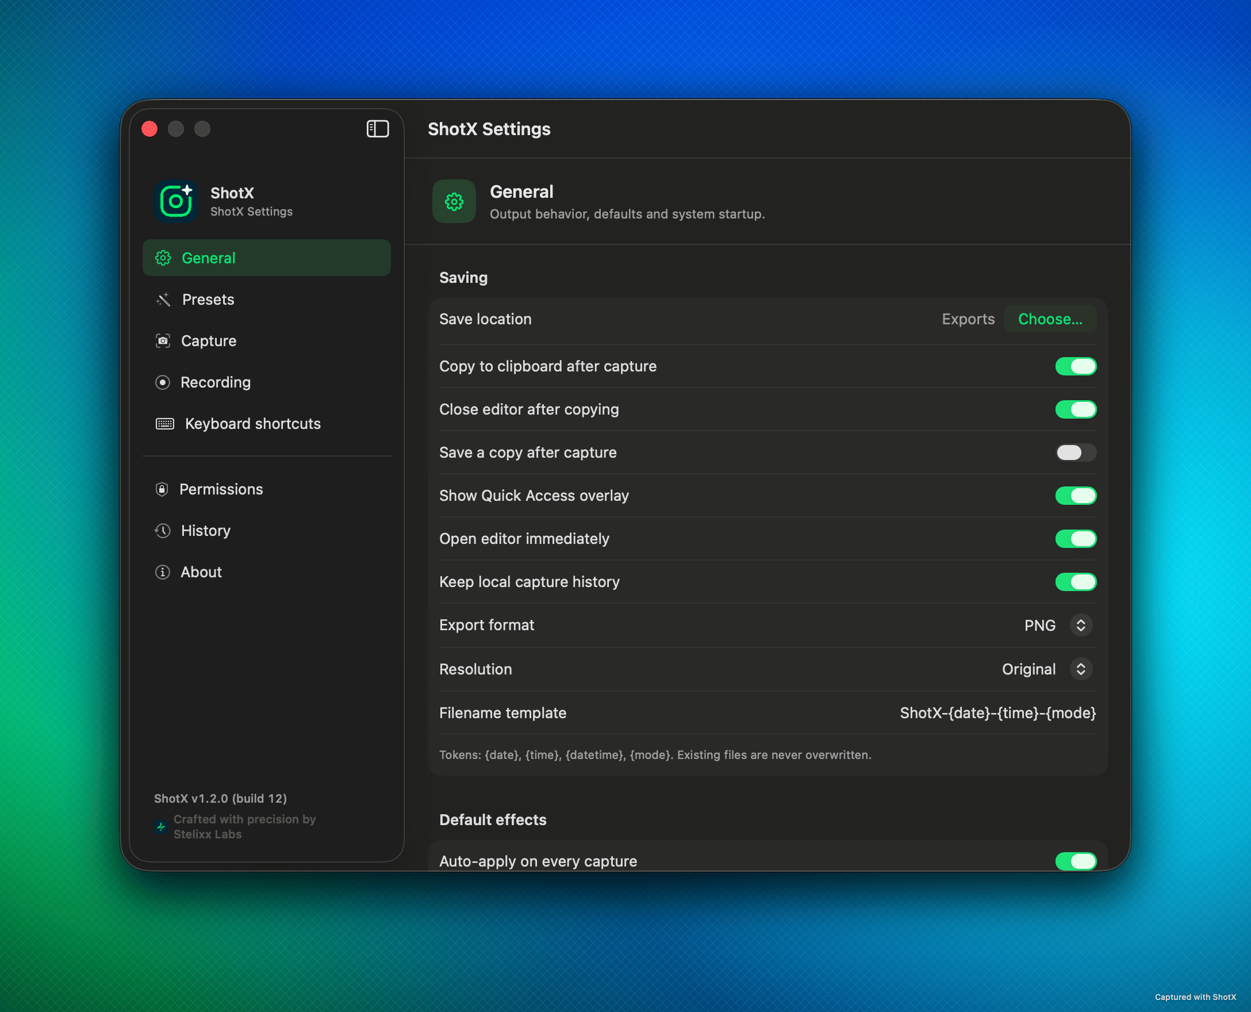Click the Exports save location value
This screenshot has height=1012, width=1251.
tap(968, 319)
